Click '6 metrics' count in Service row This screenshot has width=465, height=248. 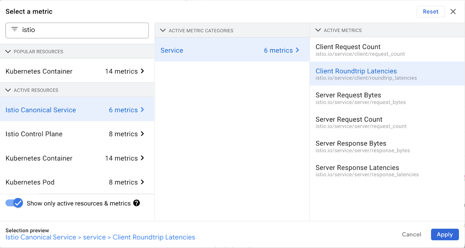coord(278,50)
